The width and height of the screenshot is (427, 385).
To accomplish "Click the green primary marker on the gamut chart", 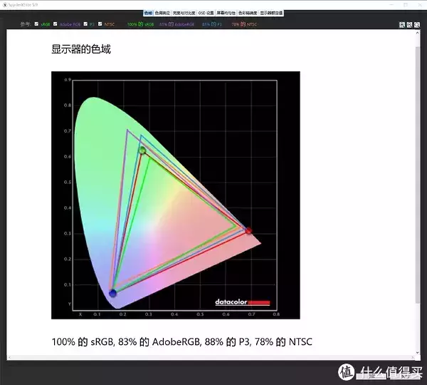I will point(142,150).
